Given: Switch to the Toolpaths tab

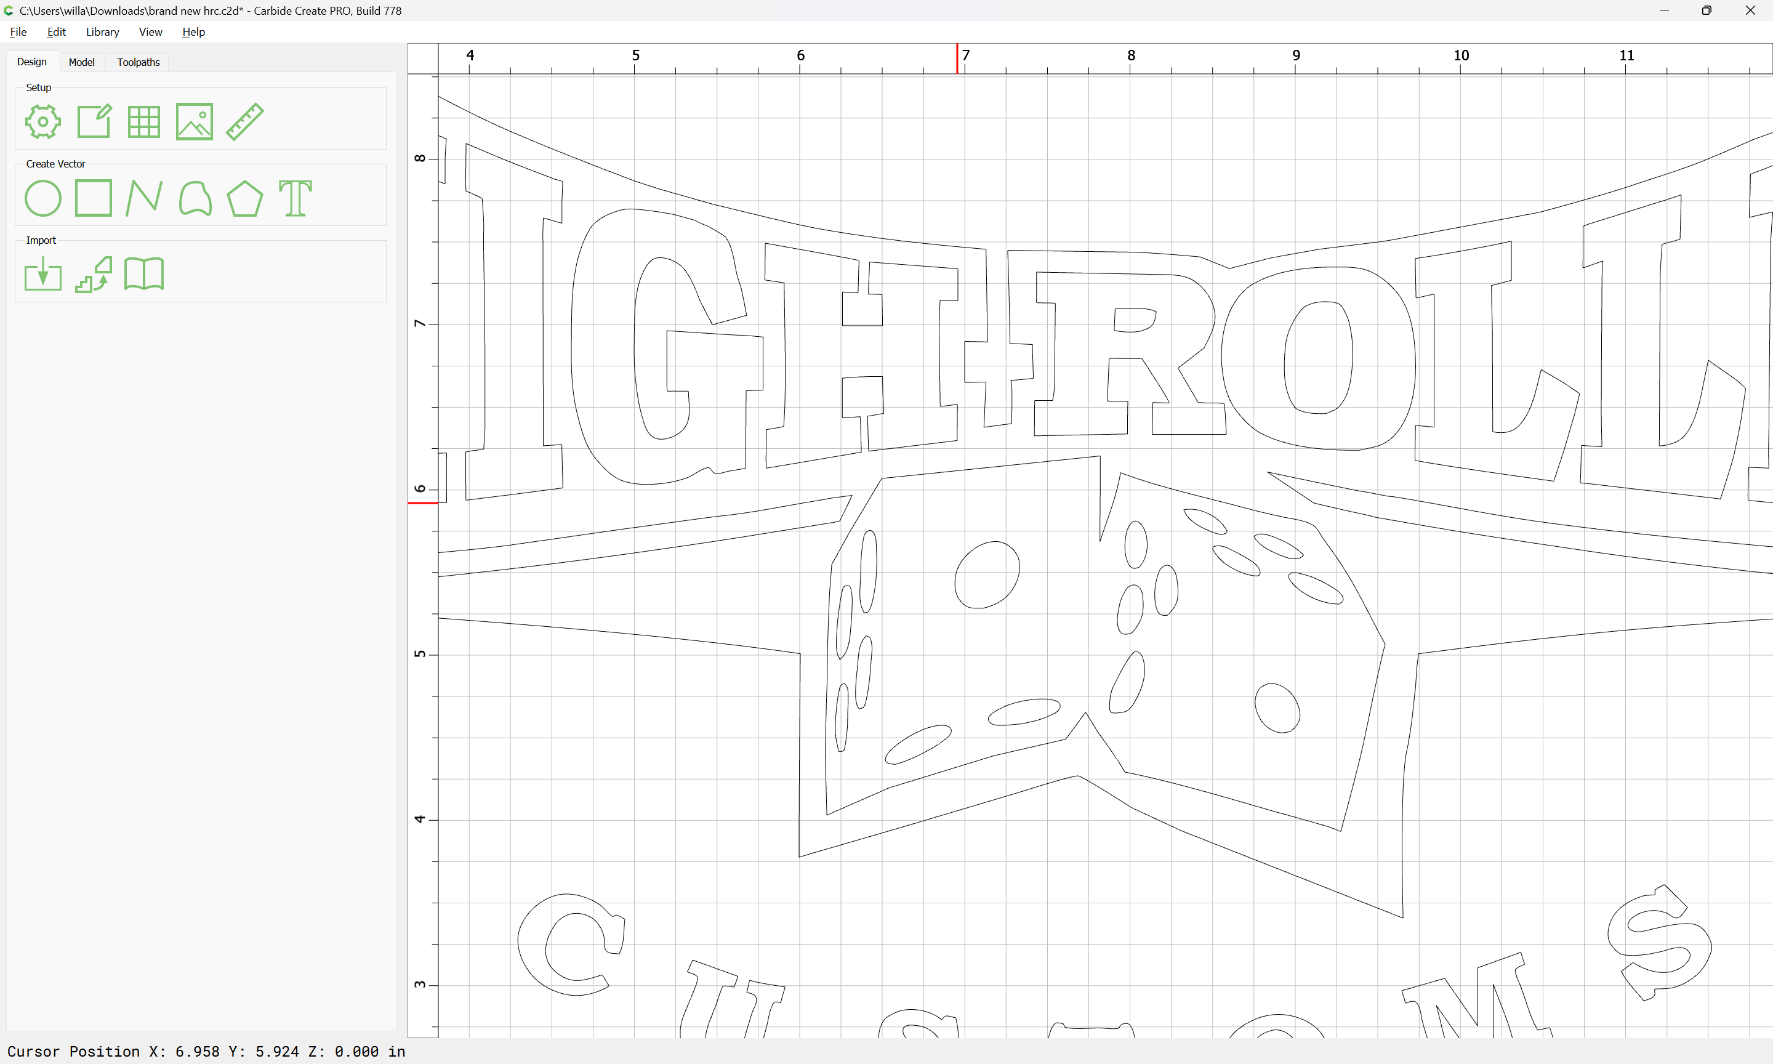Looking at the screenshot, I should [x=139, y=62].
